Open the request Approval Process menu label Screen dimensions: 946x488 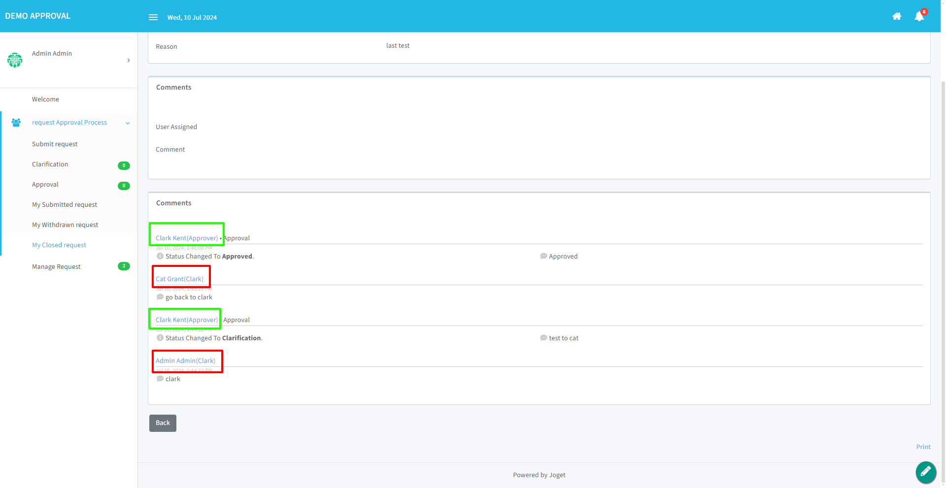pyautogui.click(x=69, y=123)
